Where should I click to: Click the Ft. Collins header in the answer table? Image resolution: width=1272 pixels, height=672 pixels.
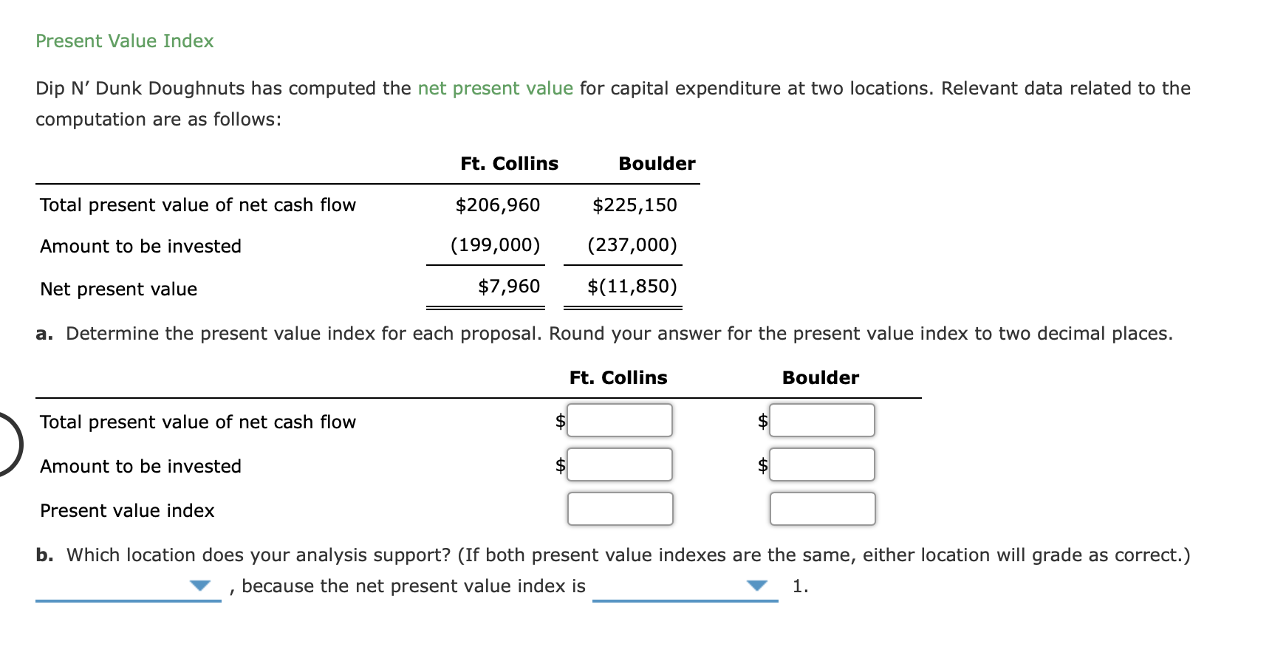coord(618,377)
